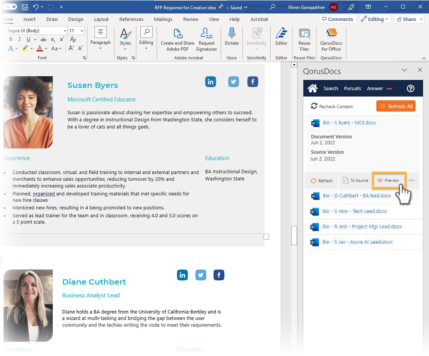429x356 pixels.
Task: Open the Saved status dropdown
Action: click(x=238, y=7)
